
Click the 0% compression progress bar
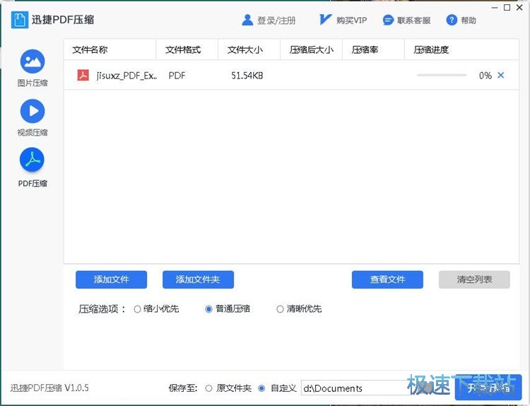442,75
